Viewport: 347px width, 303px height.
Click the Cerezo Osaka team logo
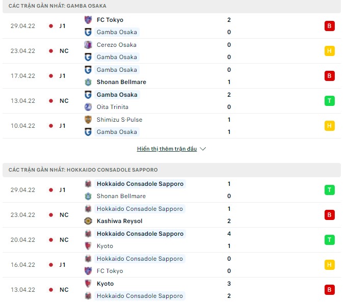(x=88, y=45)
